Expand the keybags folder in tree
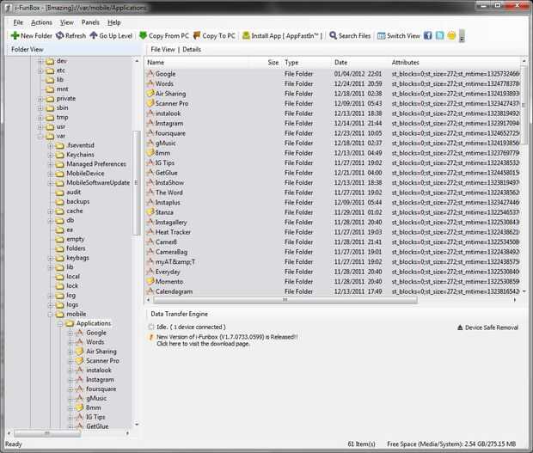The width and height of the screenshot is (533, 453). pyautogui.click(x=51, y=258)
